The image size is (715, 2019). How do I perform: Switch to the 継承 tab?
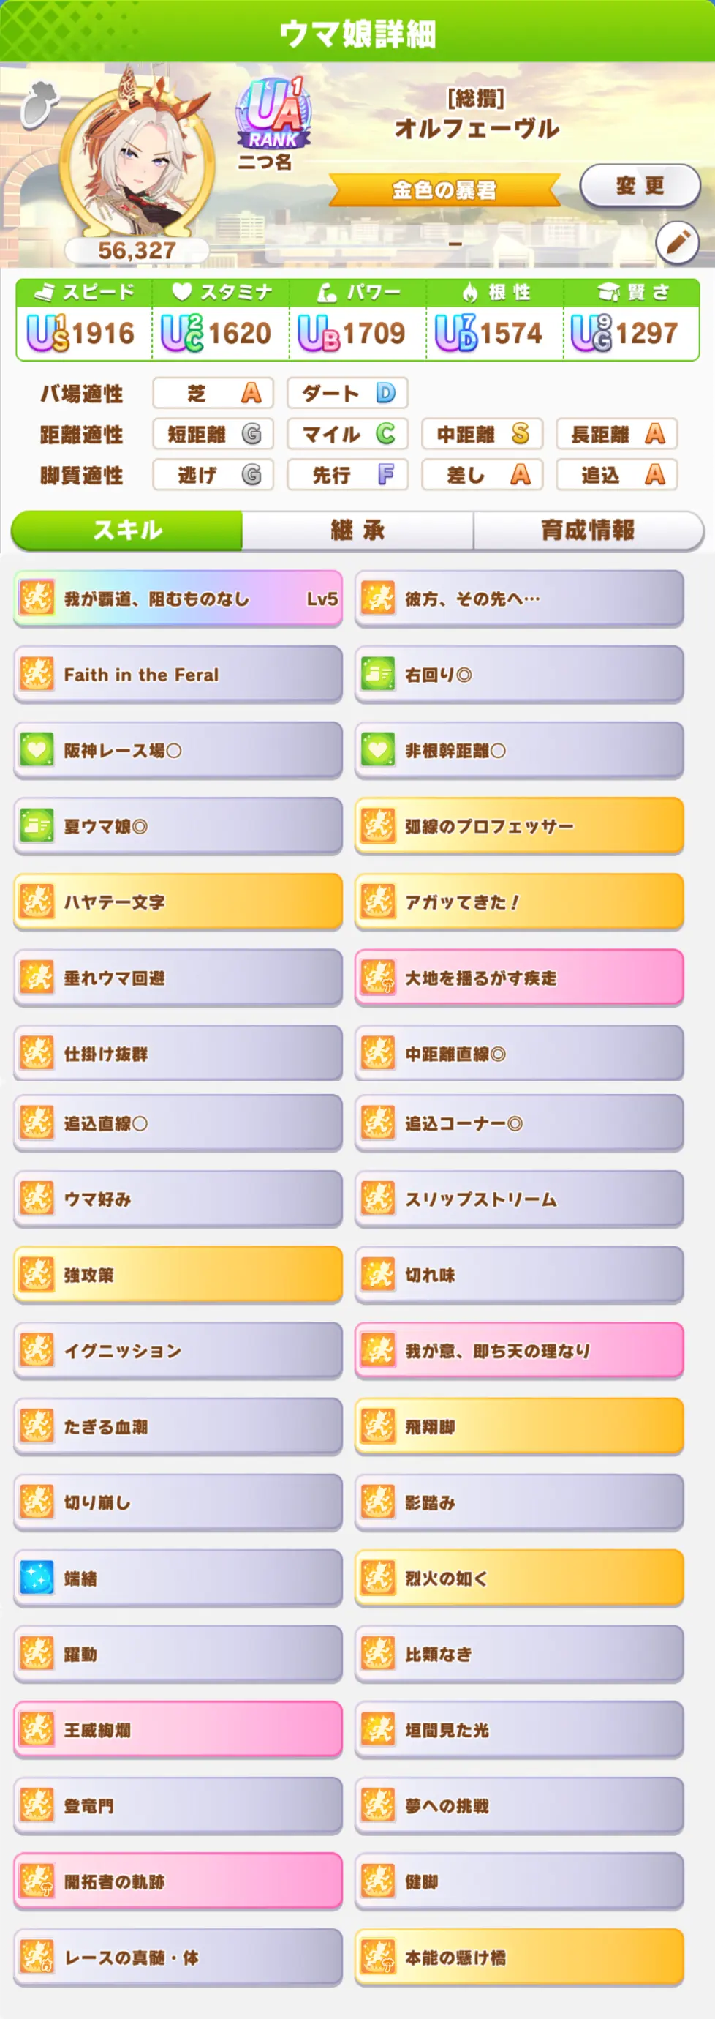click(357, 530)
